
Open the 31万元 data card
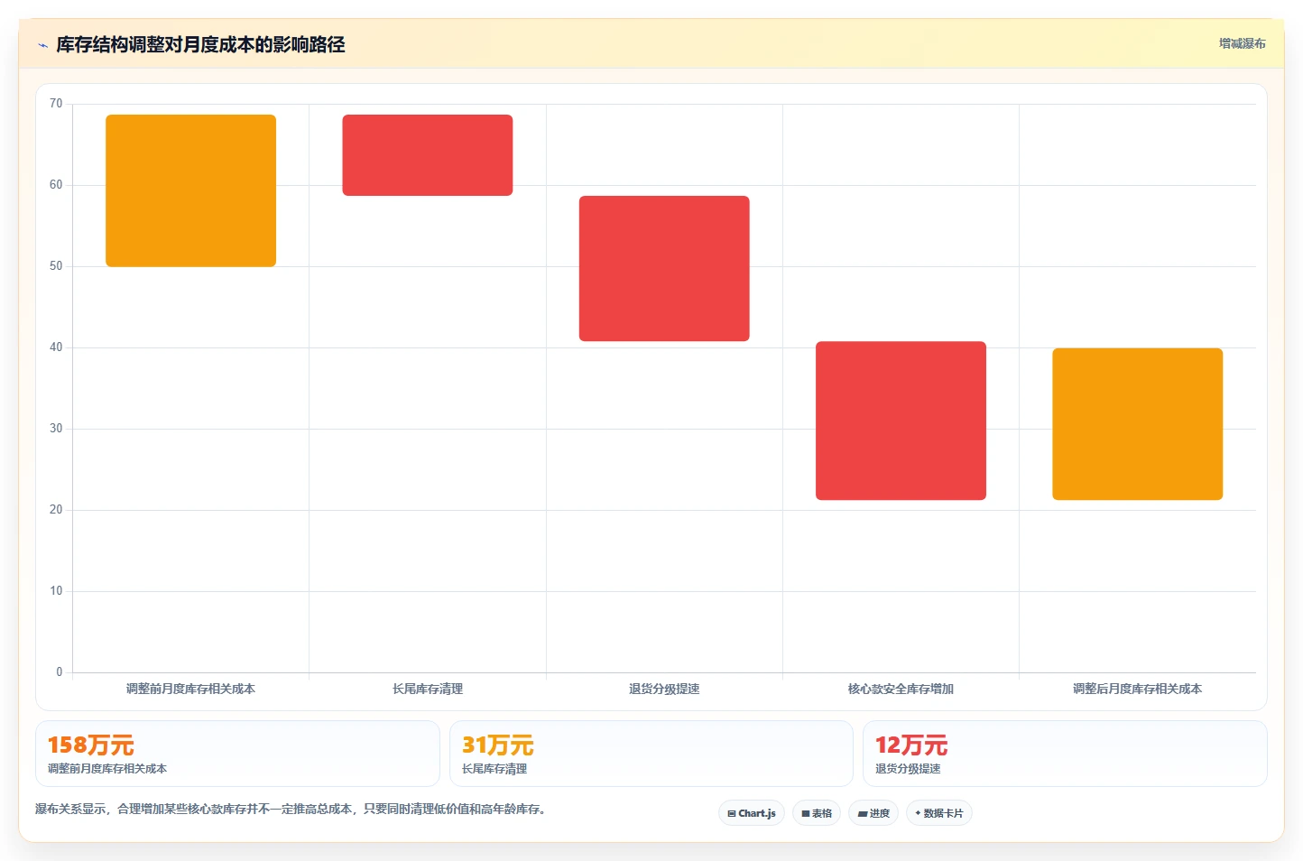pyautogui.click(x=651, y=754)
